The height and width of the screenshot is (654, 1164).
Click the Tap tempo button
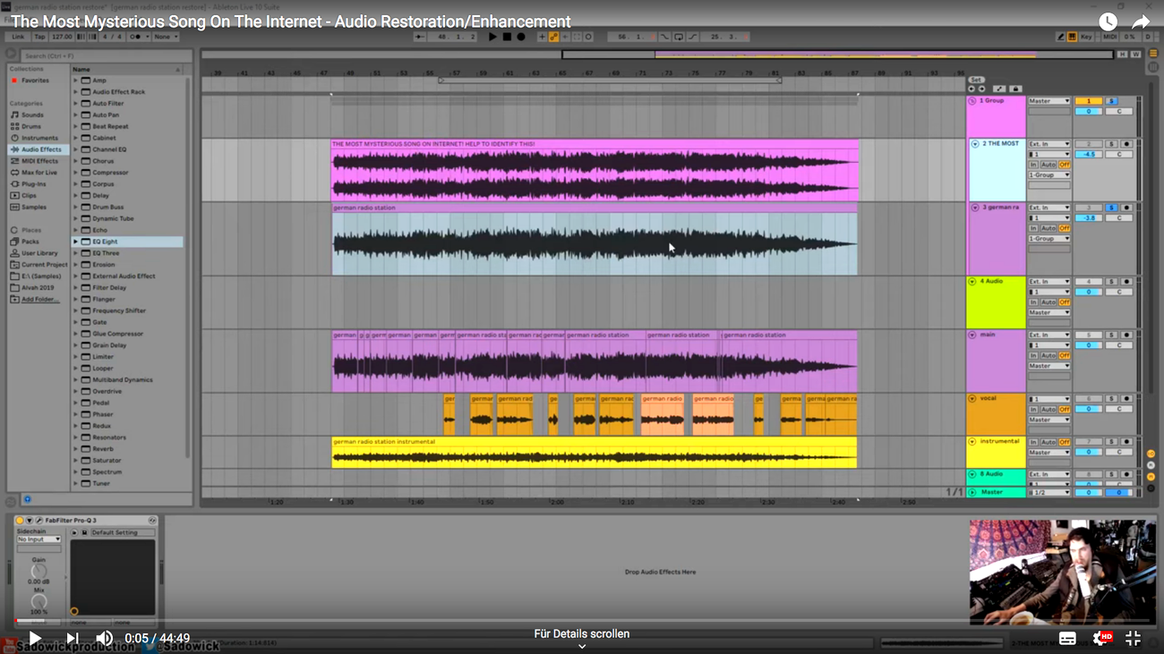[x=39, y=37]
